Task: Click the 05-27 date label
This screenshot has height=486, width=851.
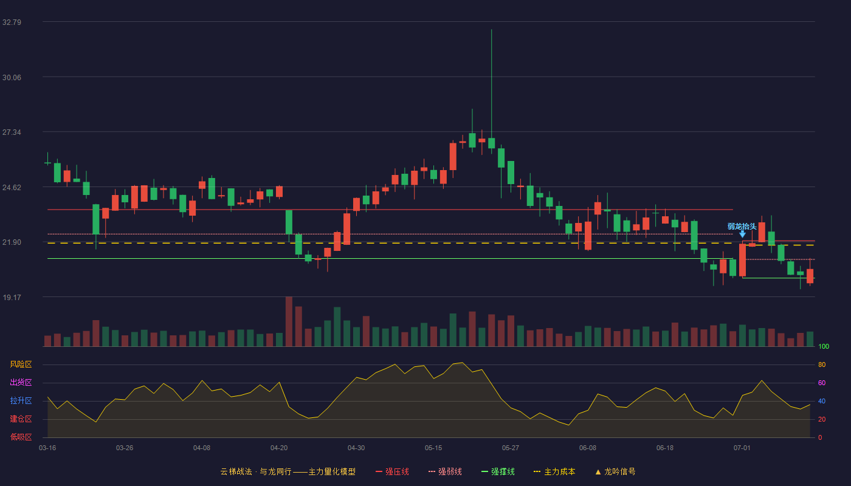Action: coord(511,448)
